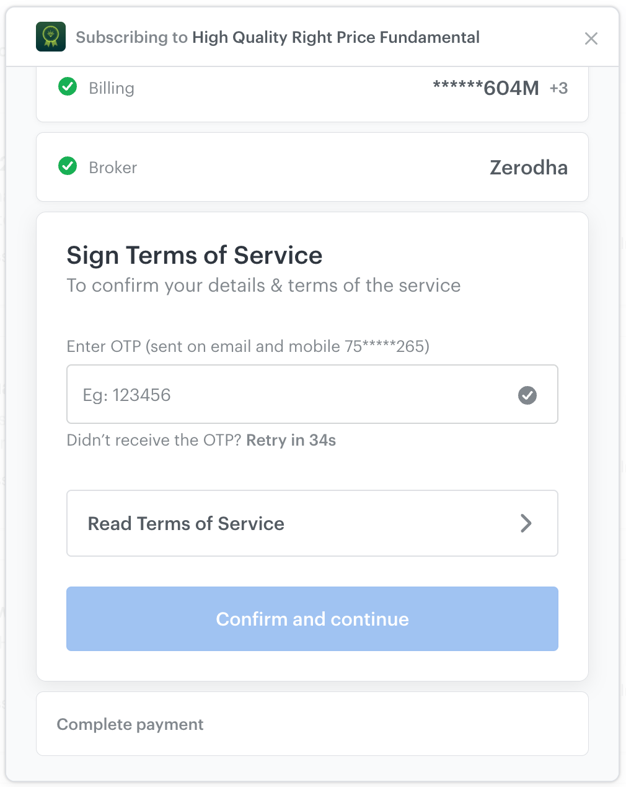Click the +3 more billing accounts indicator
Viewport: 626px width, 787px height.
[x=558, y=88]
